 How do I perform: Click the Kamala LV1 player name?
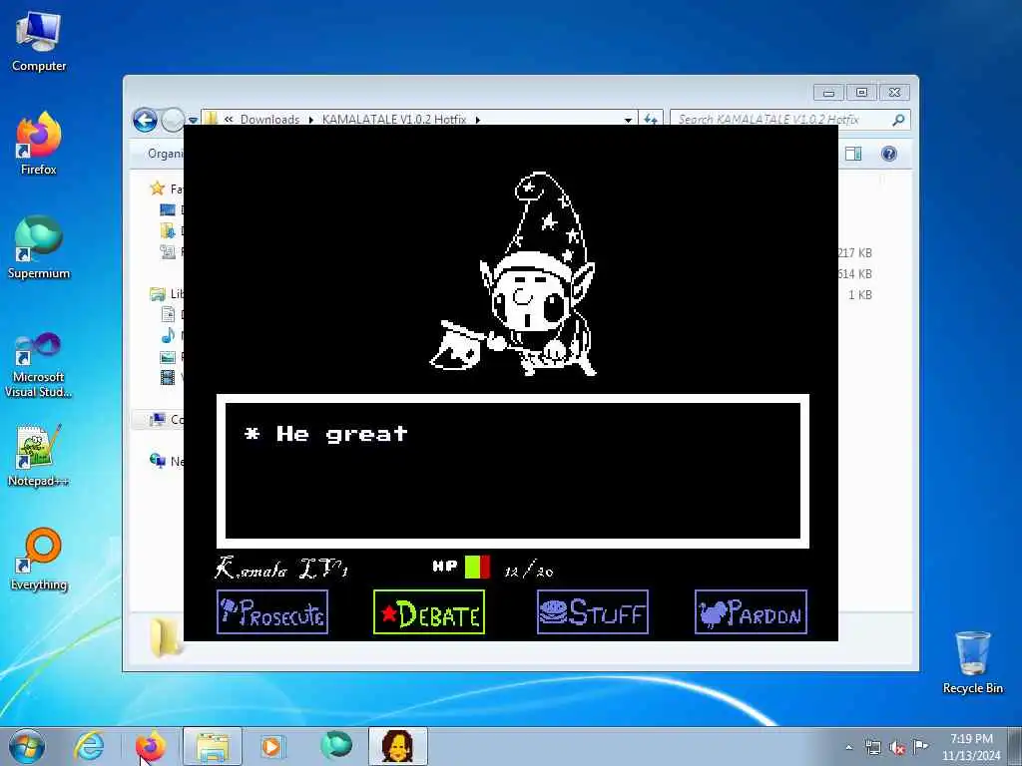point(281,569)
